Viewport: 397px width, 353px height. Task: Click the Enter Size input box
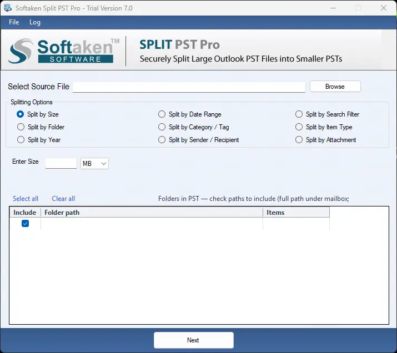point(61,163)
